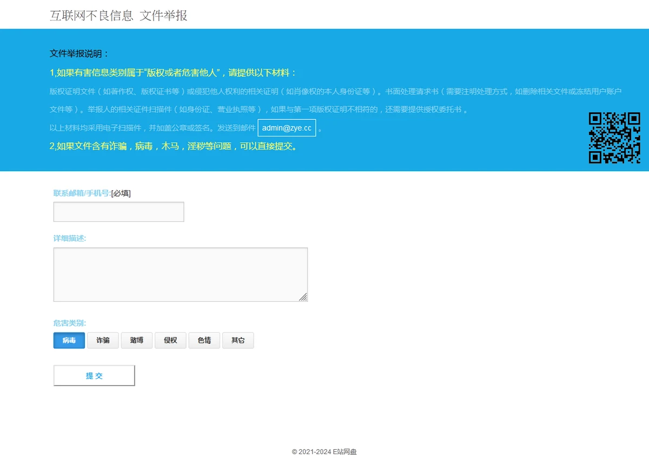Image resolution: width=649 pixels, height=459 pixels.
Task: Click the E站网盘 copyright footer text
Action: [324, 451]
